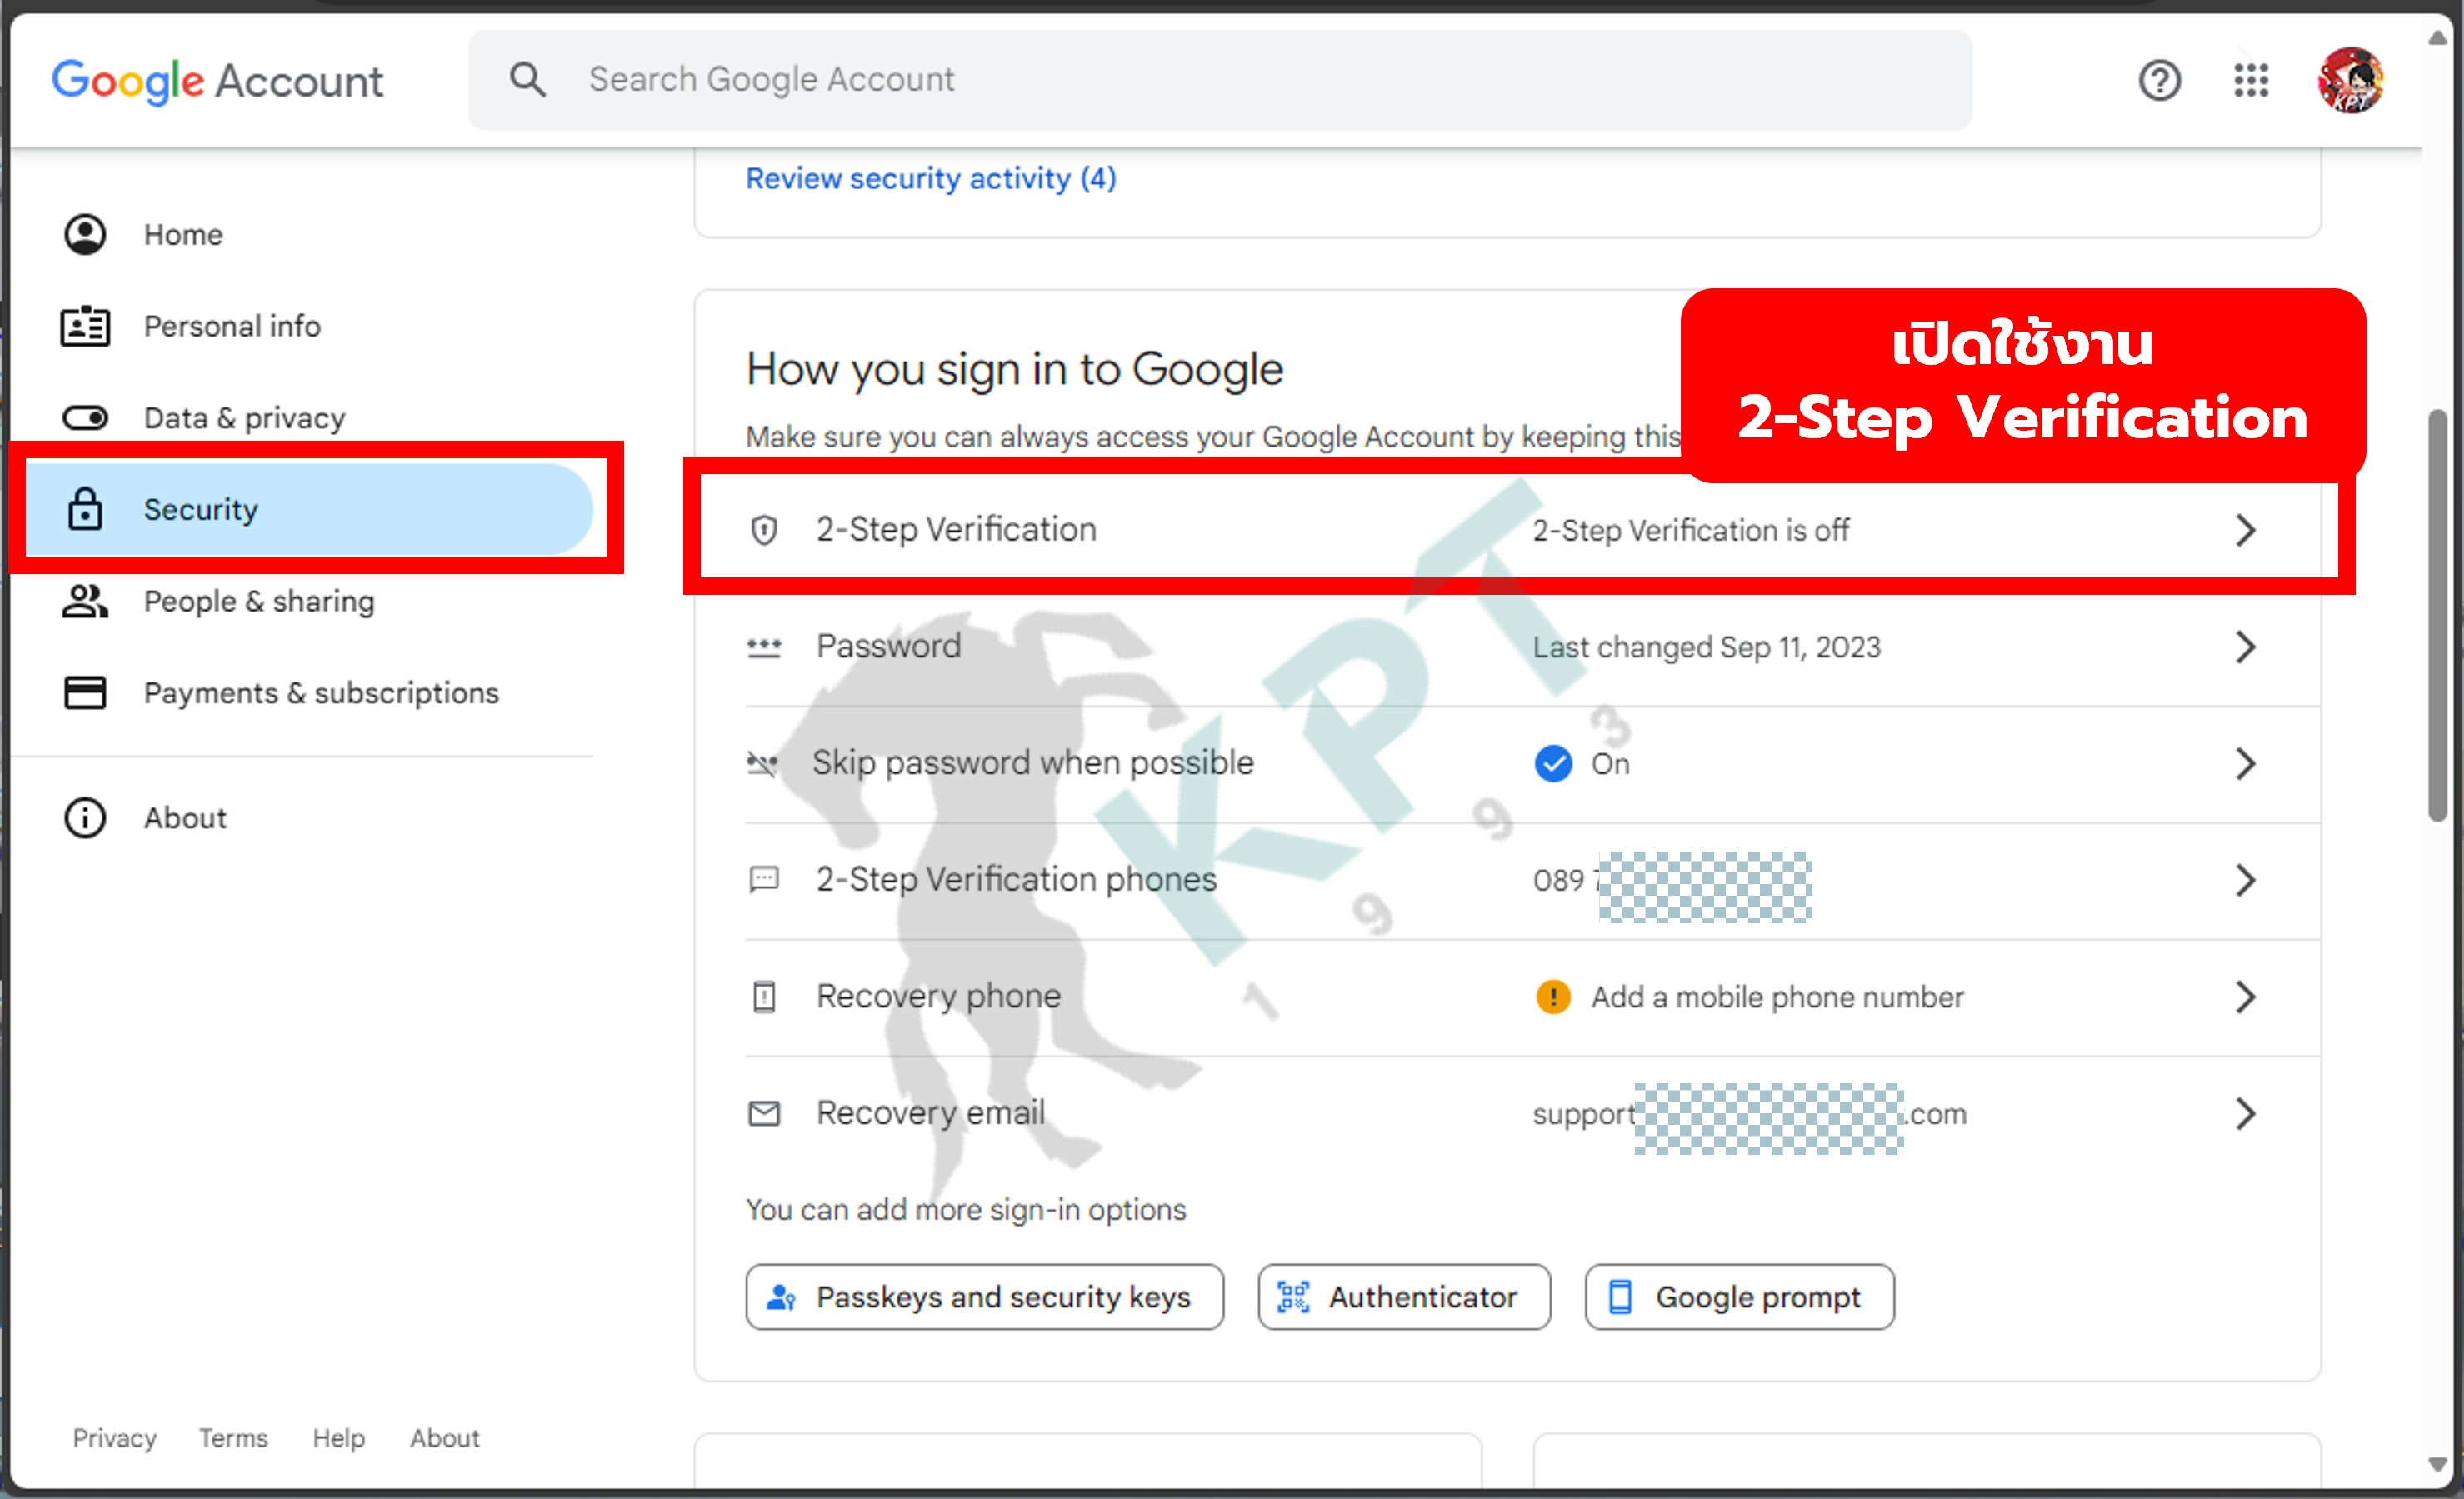The height and width of the screenshot is (1499, 2464).
Task: Click the Personal info ID card icon
Action: [x=85, y=326]
